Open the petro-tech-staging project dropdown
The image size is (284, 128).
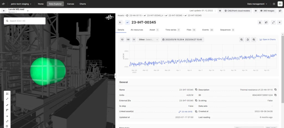21,4
